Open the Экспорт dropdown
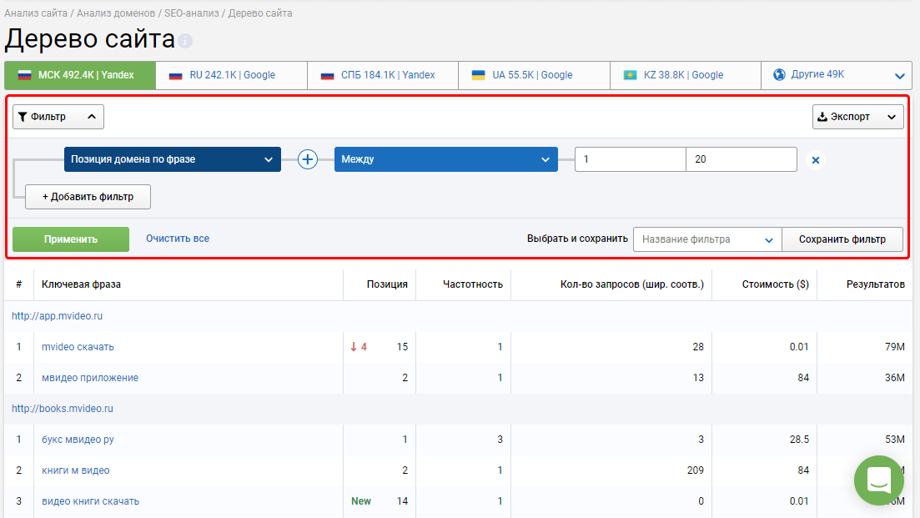The image size is (920, 518). (x=857, y=117)
